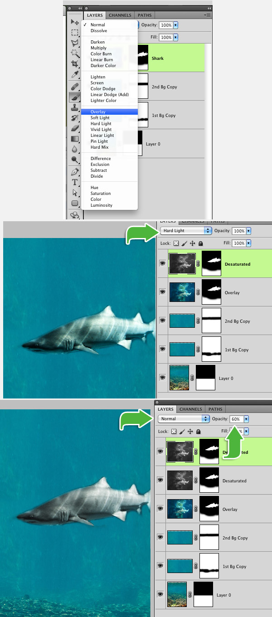Activate the Clone Stamp tool
The image size is (272, 617).
click(75, 107)
